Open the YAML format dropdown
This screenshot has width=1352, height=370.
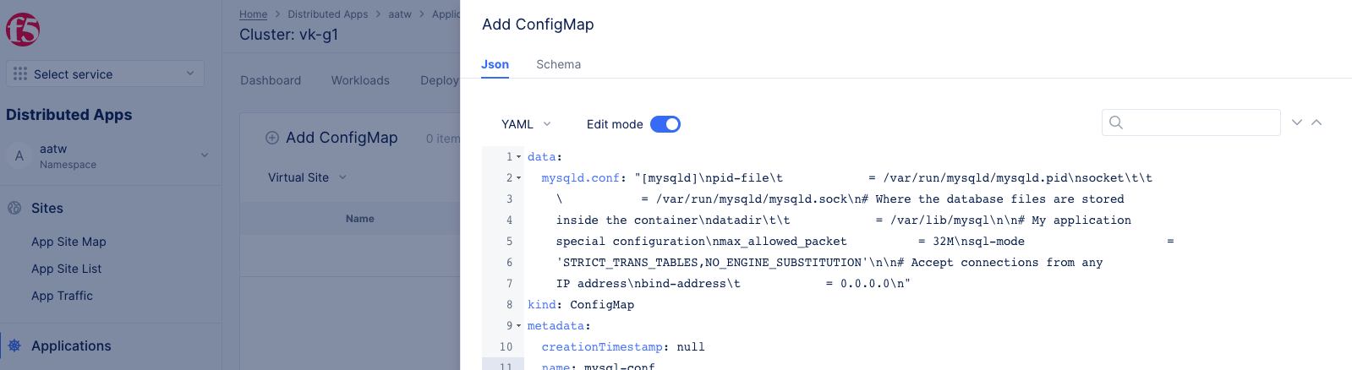coord(526,124)
